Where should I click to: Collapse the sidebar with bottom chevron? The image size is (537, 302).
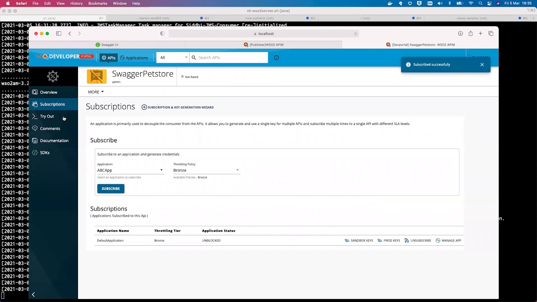(x=33, y=294)
